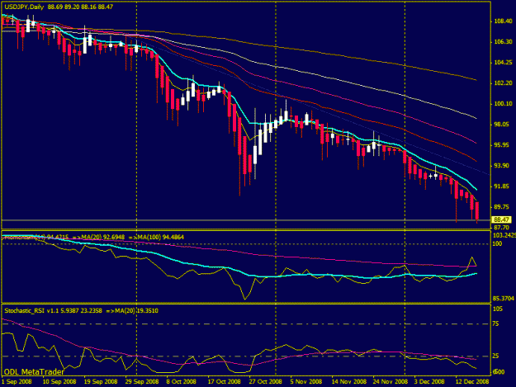Click the 85.3704 momentum scale value
Viewport: 516px width, 387px height.
click(503, 299)
